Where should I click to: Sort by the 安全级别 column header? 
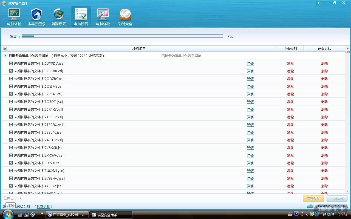point(290,49)
